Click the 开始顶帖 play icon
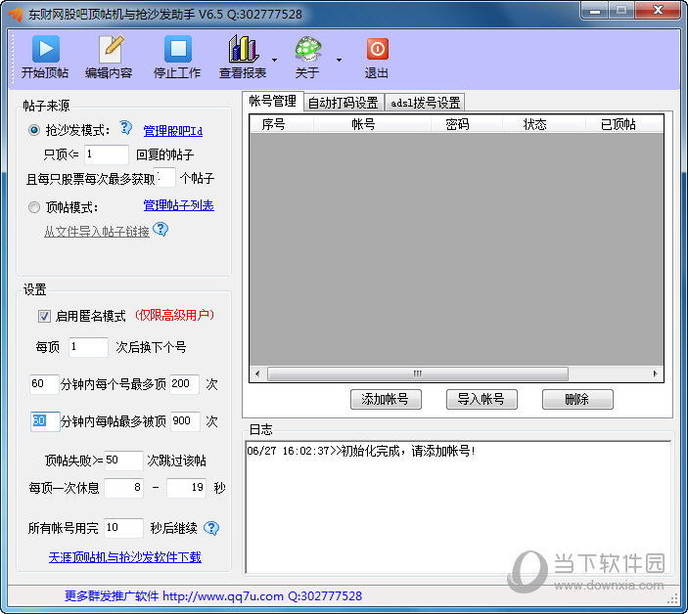The image size is (688, 614). 46,49
